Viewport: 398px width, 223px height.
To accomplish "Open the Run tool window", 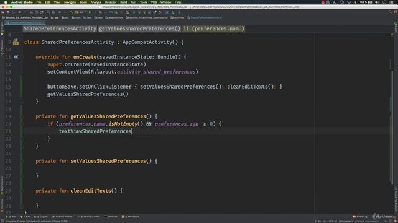I will pos(11,217).
